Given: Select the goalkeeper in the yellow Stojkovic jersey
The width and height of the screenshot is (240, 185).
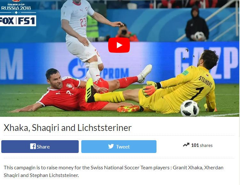Looking at the screenshot, I should (176, 86).
